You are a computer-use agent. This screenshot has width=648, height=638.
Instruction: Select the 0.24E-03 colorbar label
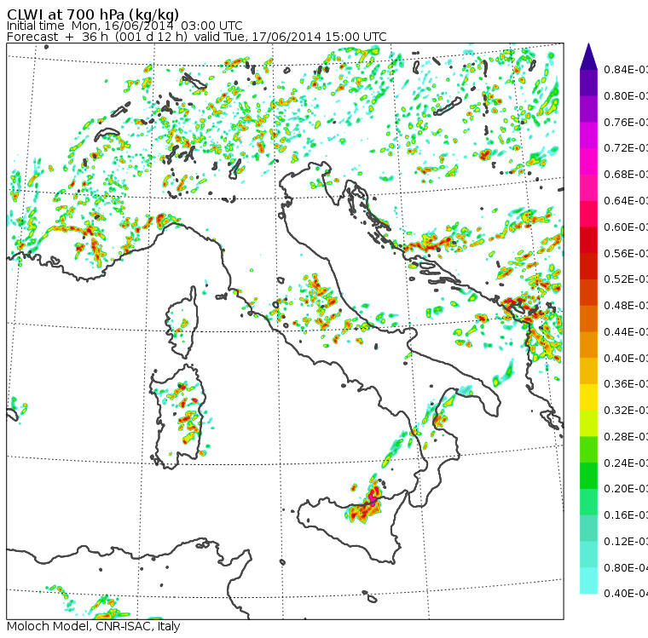tap(626, 463)
